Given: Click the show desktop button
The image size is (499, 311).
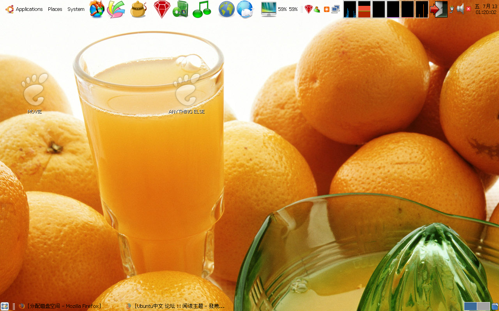Looking at the screenshot, I should pyautogui.click(x=5, y=306).
